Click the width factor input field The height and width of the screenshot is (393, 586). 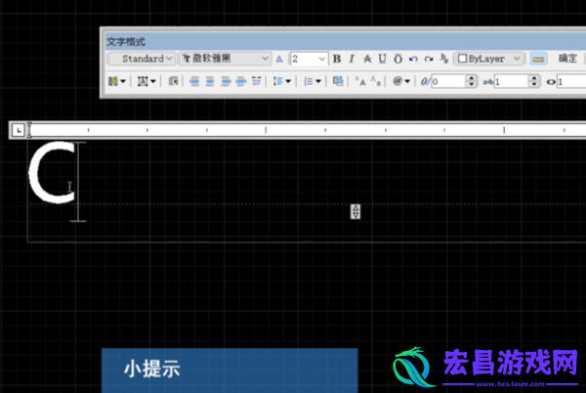coord(571,81)
